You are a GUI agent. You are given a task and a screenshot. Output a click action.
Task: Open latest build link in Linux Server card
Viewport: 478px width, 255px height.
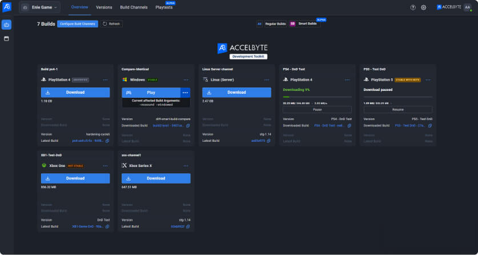pos(258,141)
